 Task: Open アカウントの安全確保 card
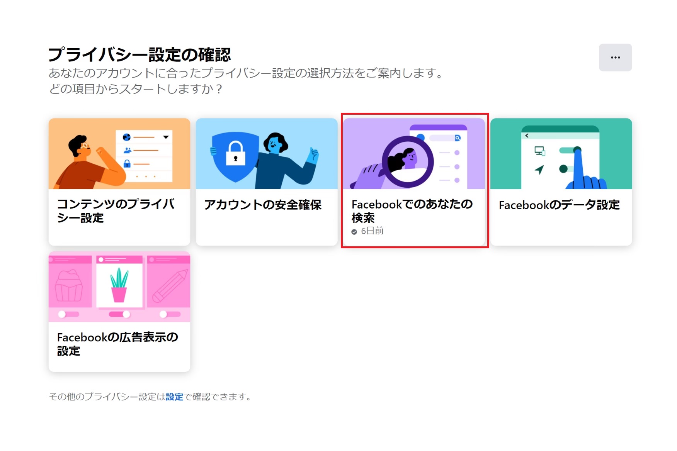coord(267,182)
